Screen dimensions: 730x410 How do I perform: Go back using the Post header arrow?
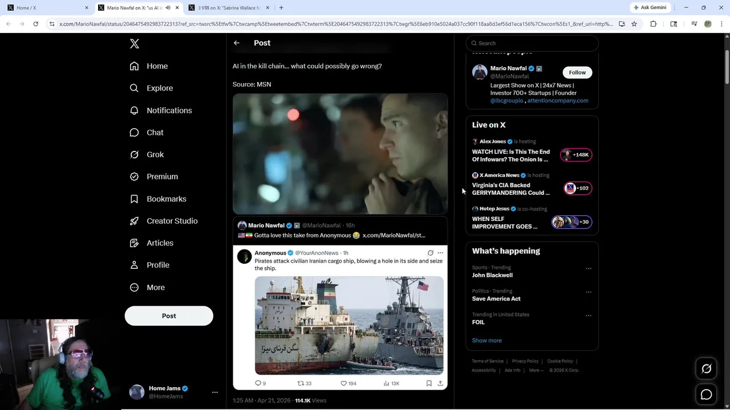pyautogui.click(x=237, y=43)
